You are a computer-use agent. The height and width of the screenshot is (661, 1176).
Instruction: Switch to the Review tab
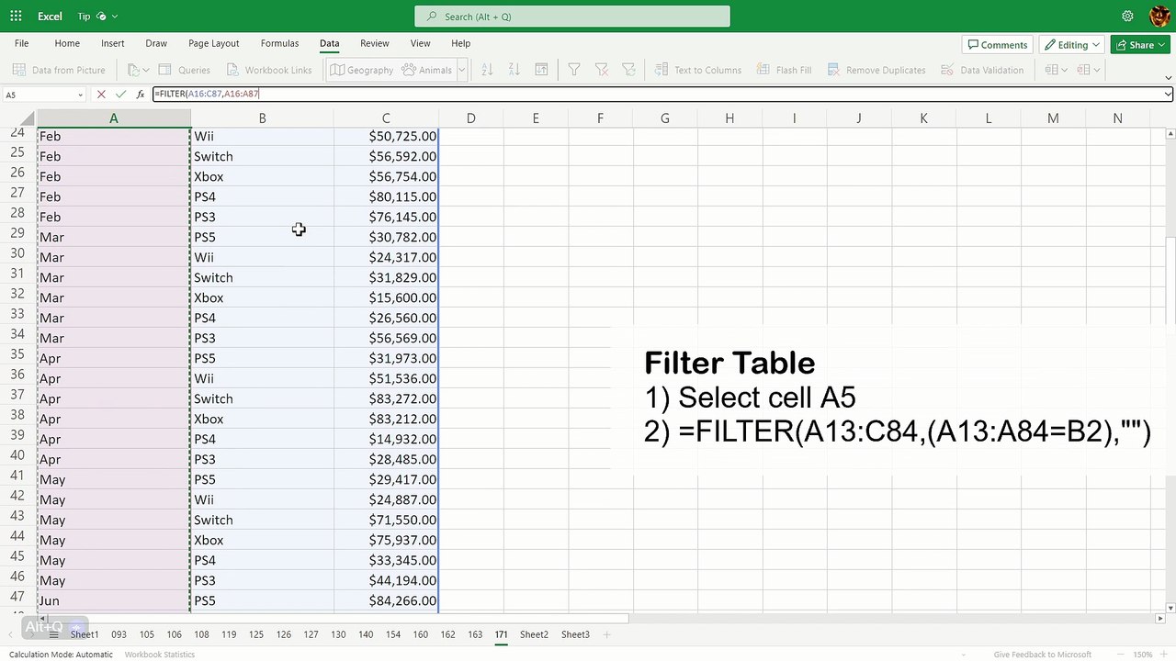tap(375, 43)
